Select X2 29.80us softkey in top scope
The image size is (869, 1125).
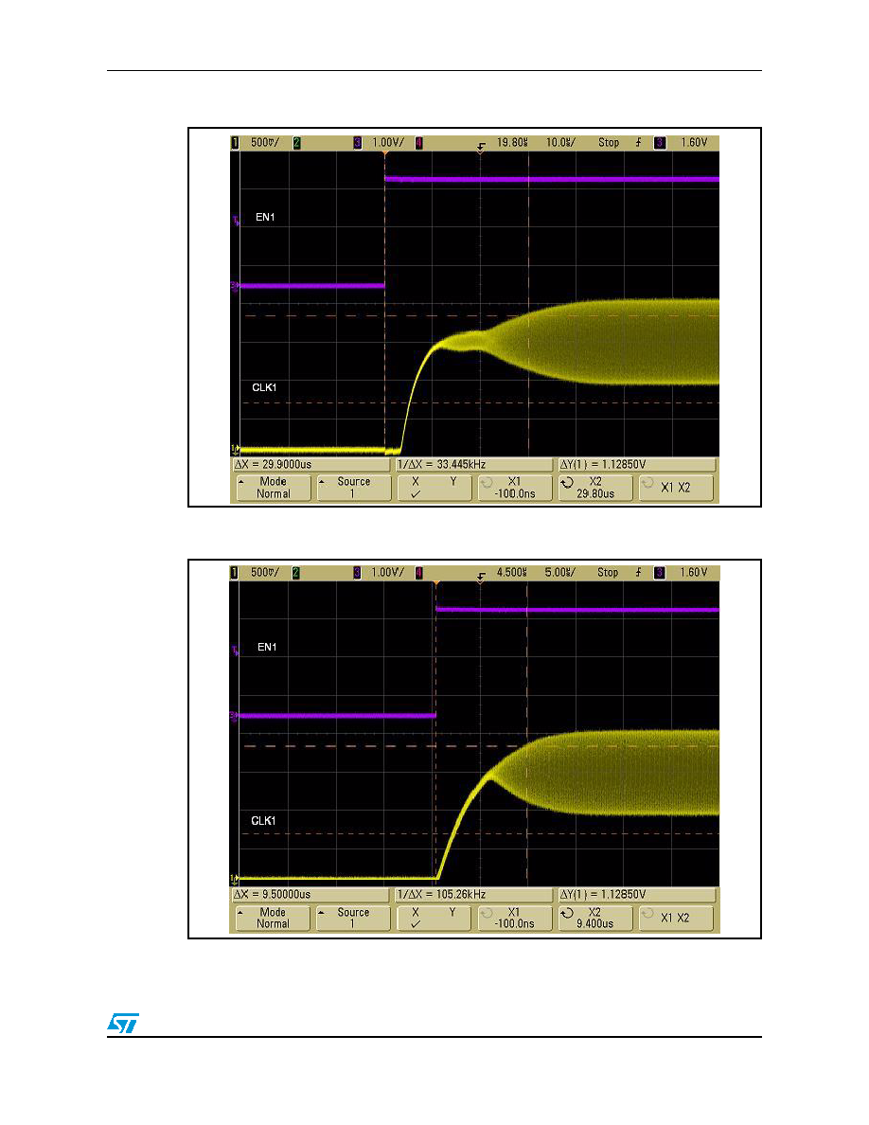pyautogui.click(x=595, y=488)
